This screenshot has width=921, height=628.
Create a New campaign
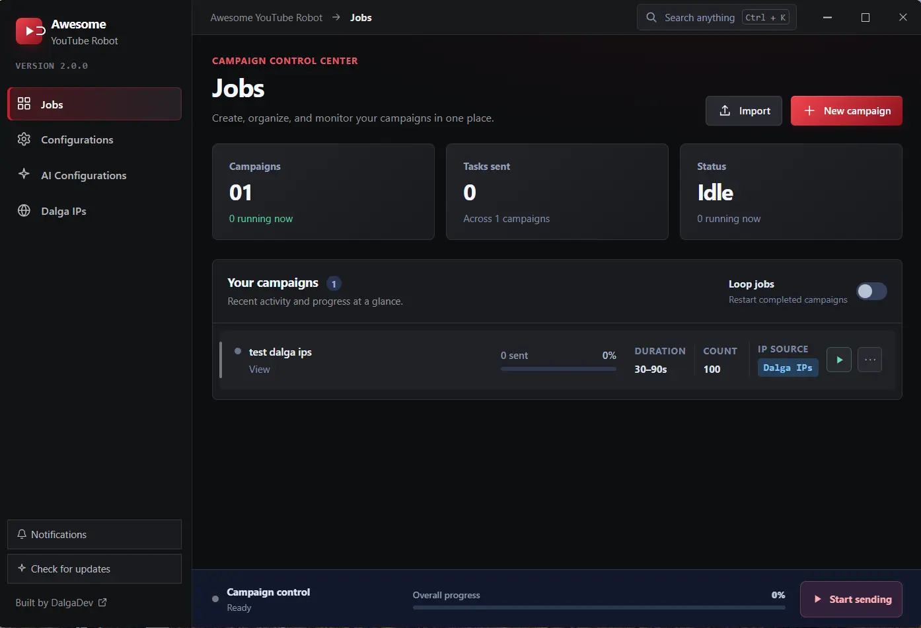coord(846,110)
